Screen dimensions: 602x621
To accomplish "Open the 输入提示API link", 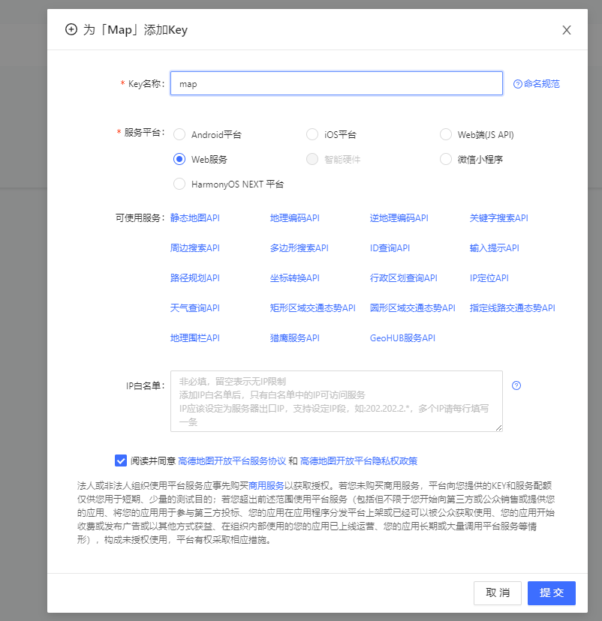I will coord(494,248).
